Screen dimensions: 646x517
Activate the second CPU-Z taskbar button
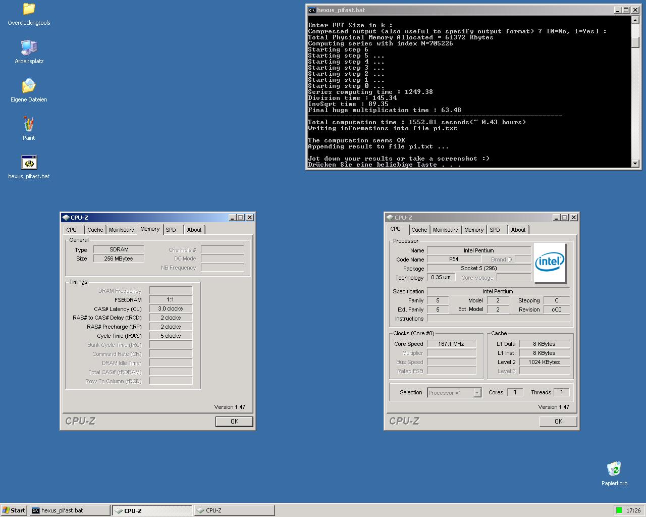point(234,510)
